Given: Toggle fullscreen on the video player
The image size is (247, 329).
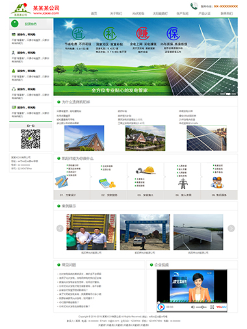Looking at the screenshot, I should pos(212,307).
